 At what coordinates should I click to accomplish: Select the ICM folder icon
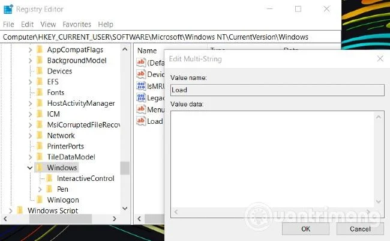pos(40,114)
